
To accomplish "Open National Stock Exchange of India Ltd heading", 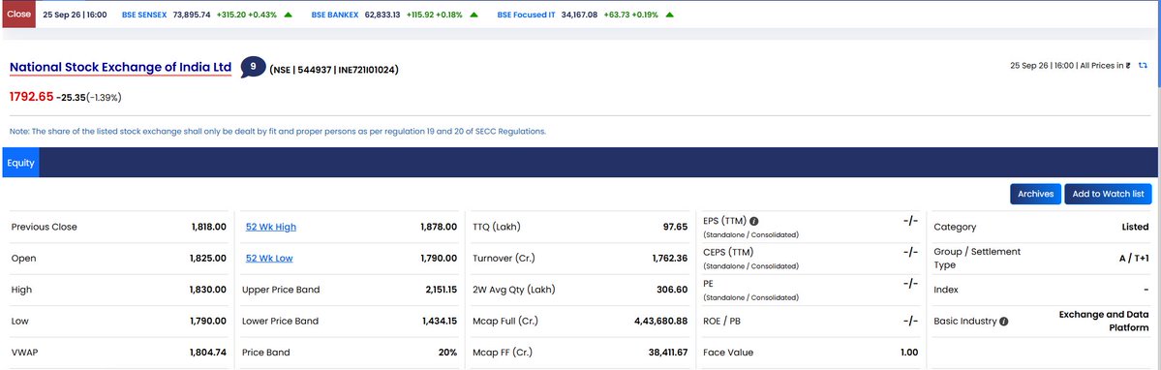I will tap(121, 68).
